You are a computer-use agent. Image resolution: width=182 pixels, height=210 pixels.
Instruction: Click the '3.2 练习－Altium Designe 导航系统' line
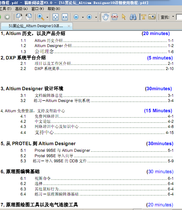point(97,100)
